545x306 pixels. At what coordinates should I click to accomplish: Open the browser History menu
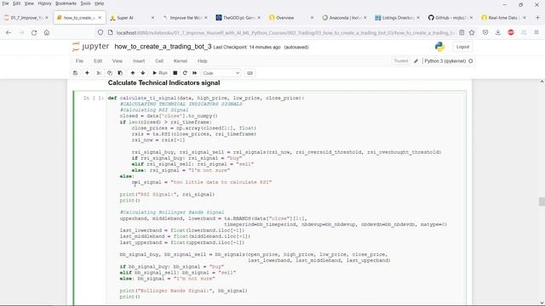[x=44, y=3]
